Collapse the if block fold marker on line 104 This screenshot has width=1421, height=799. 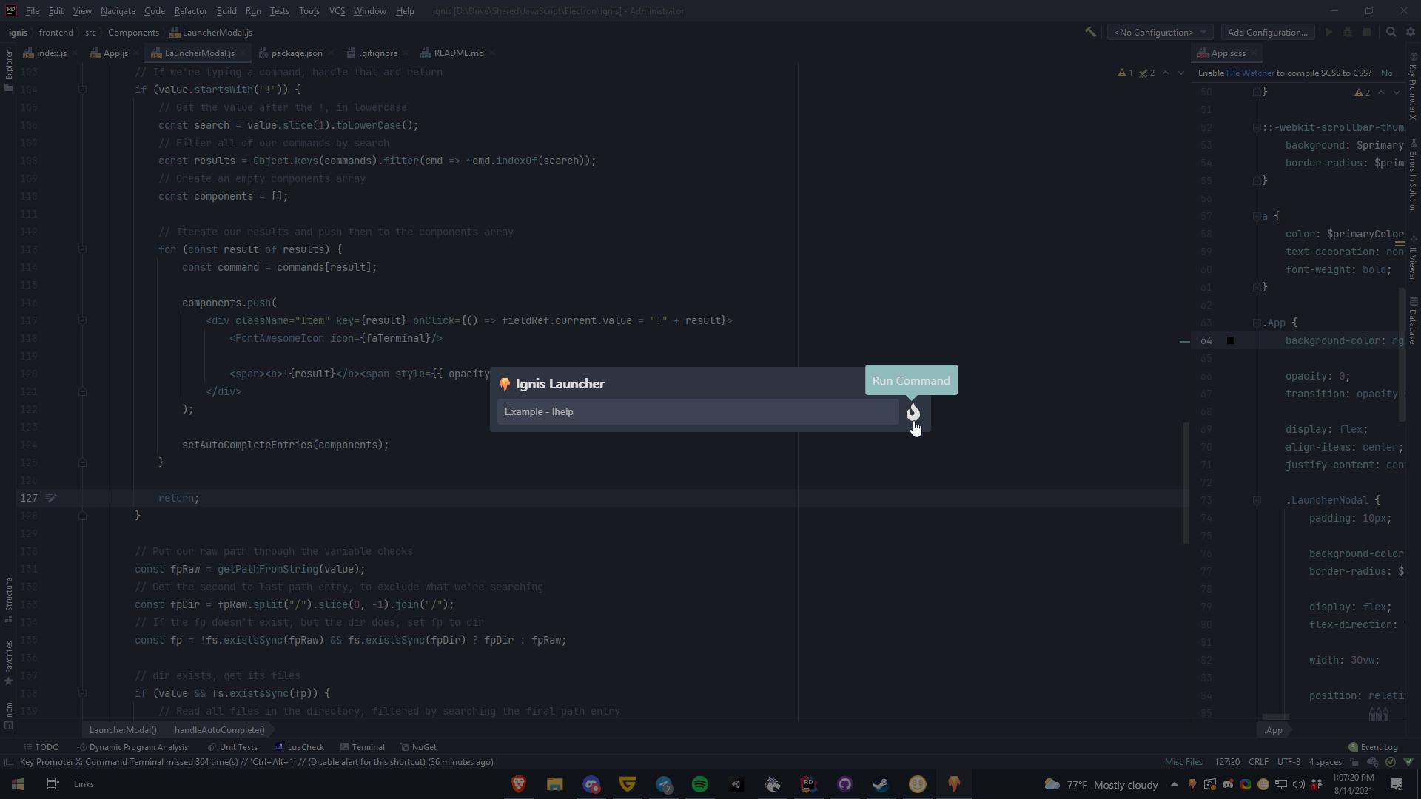pos(83,90)
